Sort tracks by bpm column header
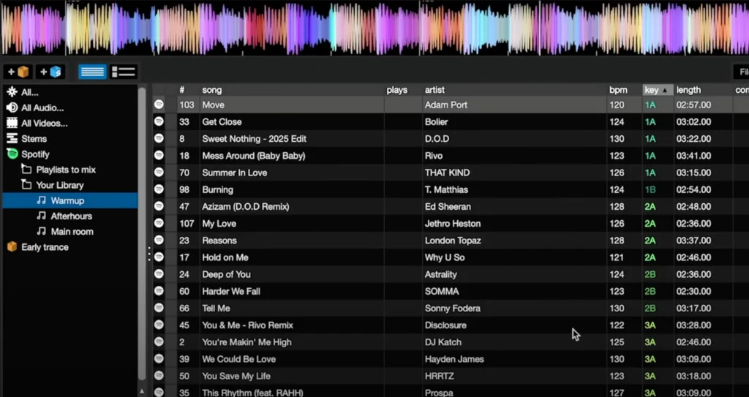 [618, 90]
